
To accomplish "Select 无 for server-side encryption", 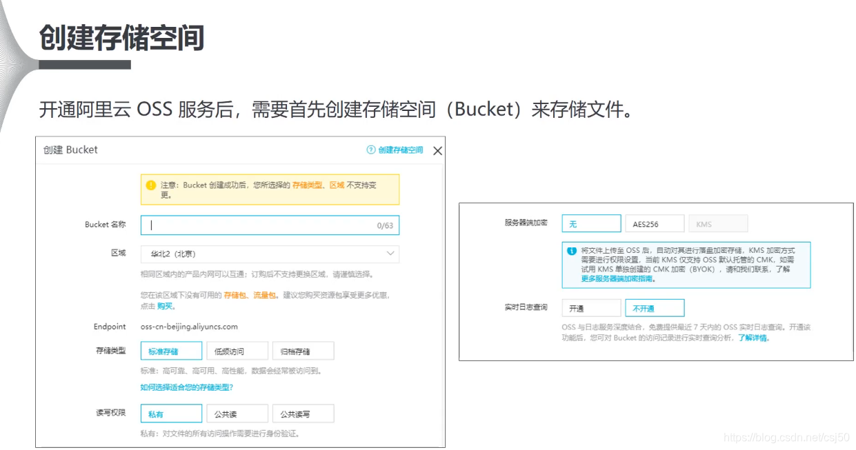I will 591,224.
